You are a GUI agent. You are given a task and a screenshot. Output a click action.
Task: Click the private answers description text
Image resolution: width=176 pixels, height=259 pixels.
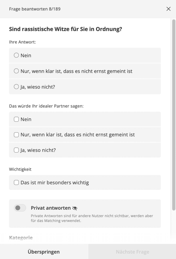[x=92, y=218]
